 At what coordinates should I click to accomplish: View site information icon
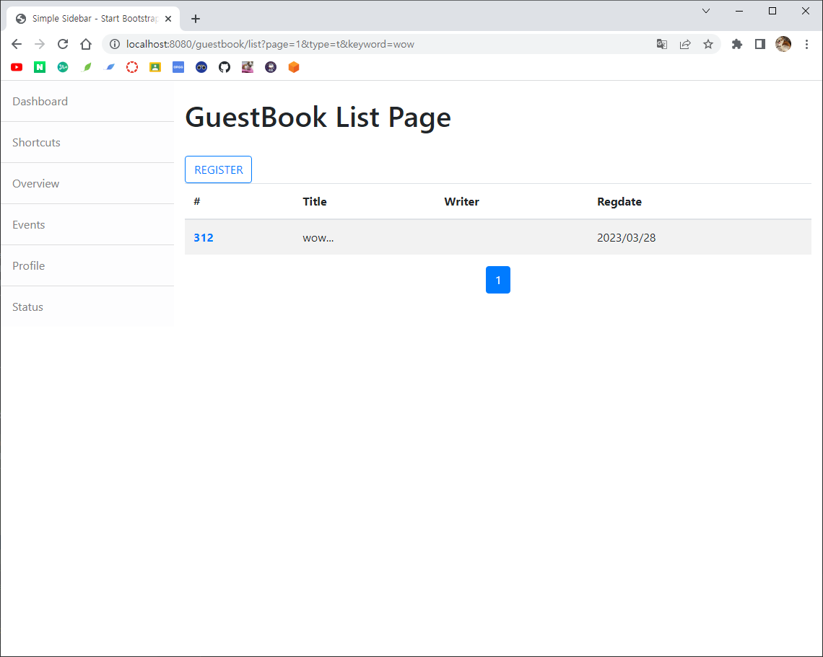pos(114,44)
